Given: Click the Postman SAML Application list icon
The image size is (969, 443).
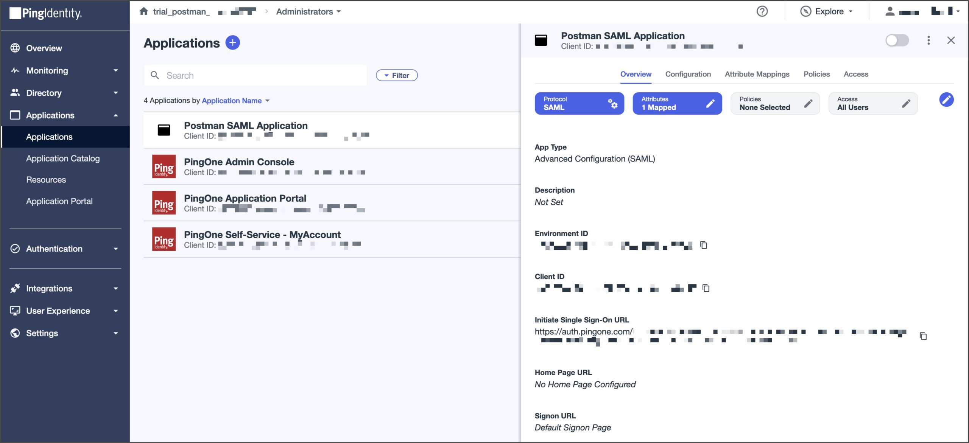Looking at the screenshot, I should [164, 130].
